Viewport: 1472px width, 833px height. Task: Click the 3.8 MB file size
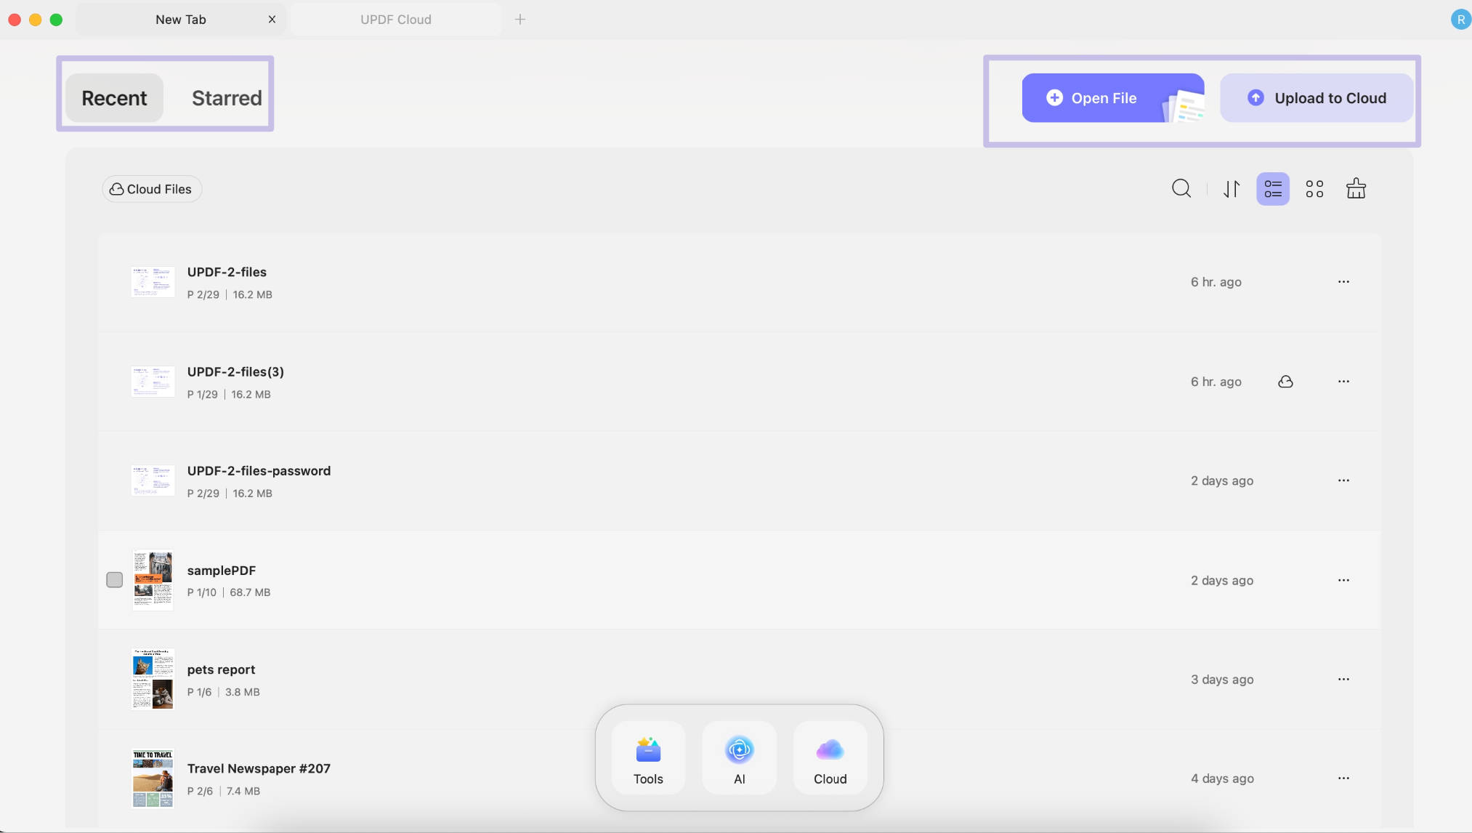coord(242,692)
